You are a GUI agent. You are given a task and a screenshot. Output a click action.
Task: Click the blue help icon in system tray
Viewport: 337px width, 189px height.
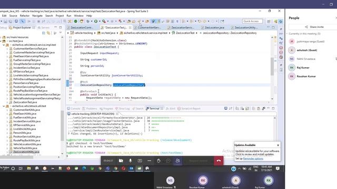(233, 169)
